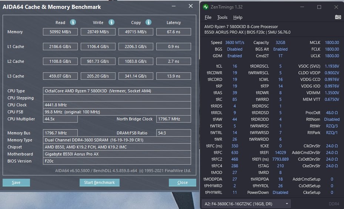
Task: Click the RttNom Disabled value
Action: tap(332, 119)
